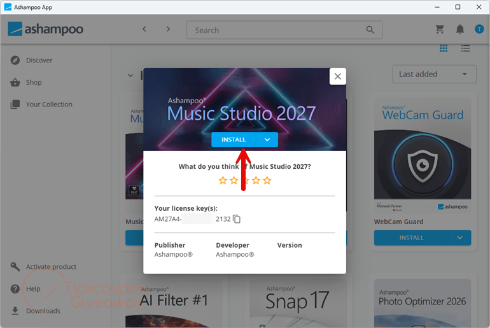Rate Music Studio two stars
Viewport: 490px width, 328px height.
click(234, 180)
